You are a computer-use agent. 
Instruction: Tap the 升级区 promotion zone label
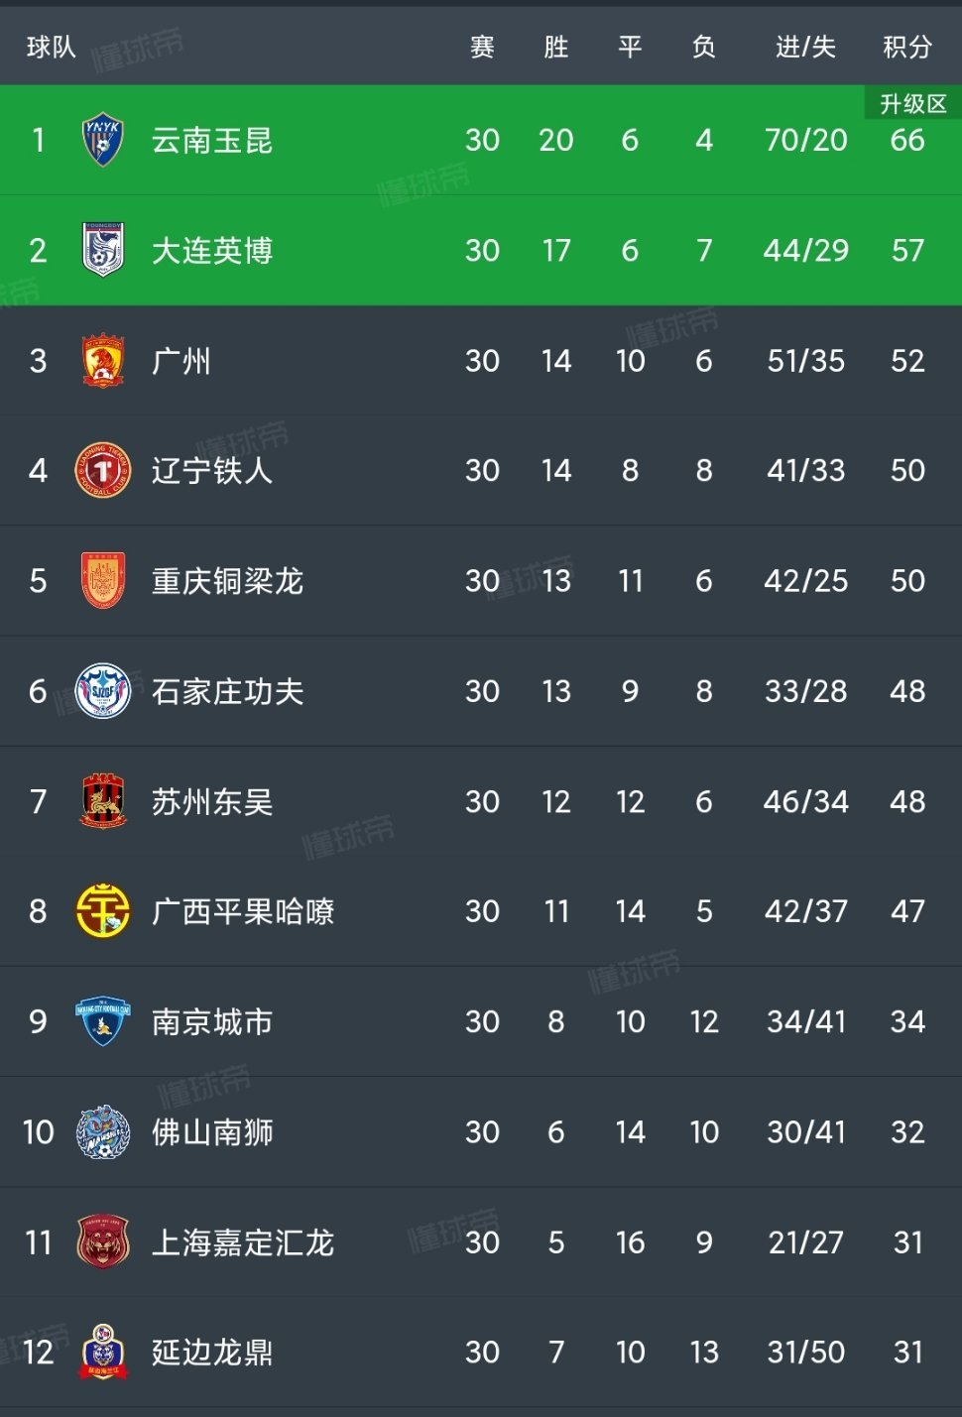pyautogui.click(x=913, y=104)
